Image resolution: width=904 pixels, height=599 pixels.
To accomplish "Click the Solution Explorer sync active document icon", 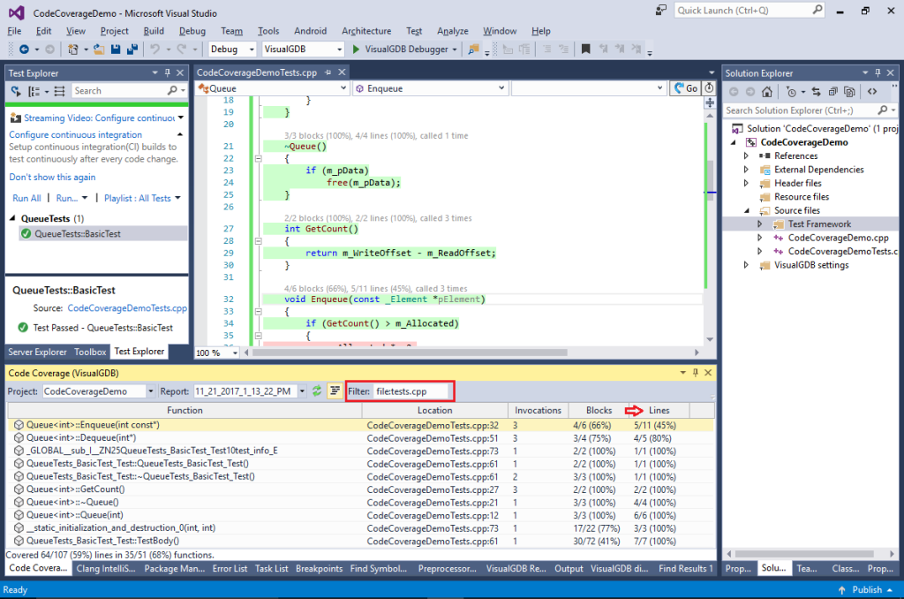I will (x=817, y=91).
